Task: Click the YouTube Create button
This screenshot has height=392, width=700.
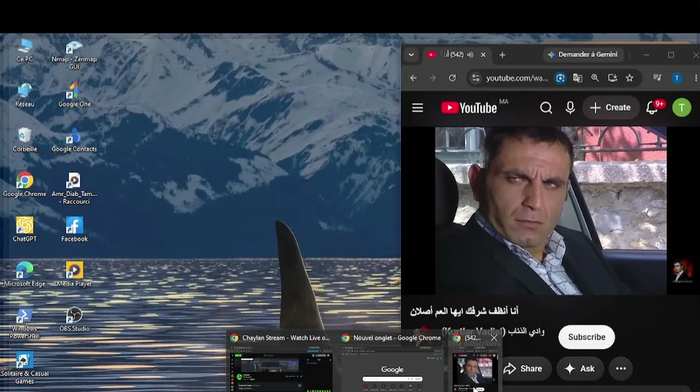Action: click(611, 108)
